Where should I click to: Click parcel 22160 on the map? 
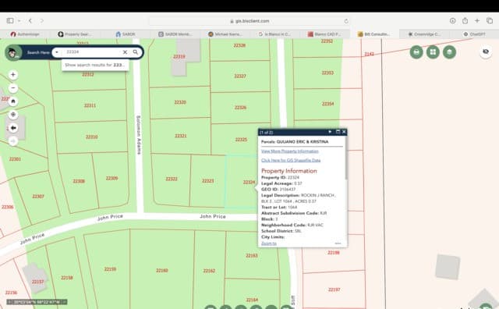161,270
